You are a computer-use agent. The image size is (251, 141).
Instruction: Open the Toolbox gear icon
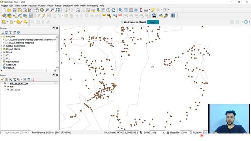136,10
